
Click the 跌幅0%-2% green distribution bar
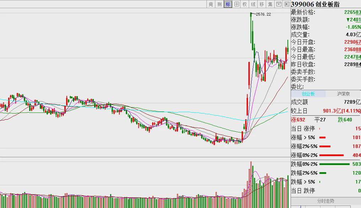[334, 164]
